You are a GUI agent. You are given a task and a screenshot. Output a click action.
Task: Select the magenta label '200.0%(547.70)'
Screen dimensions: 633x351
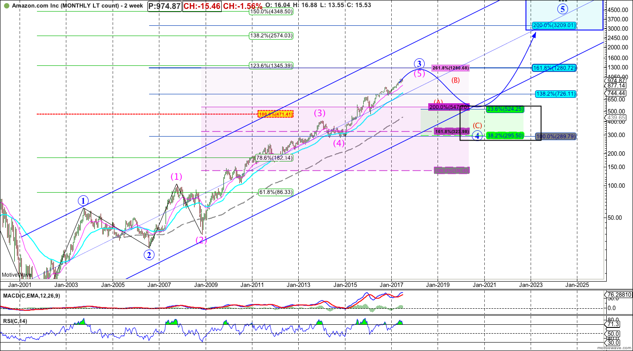pos(449,107)
